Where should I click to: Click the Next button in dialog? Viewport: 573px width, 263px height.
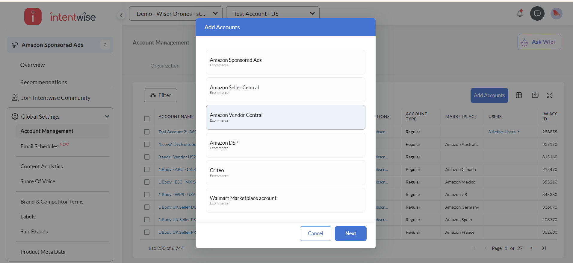[x=350, y=233]
